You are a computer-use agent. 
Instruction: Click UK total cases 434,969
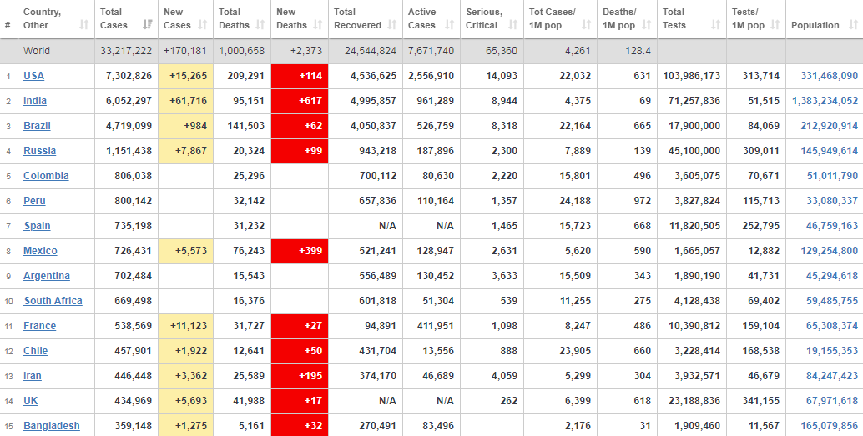click(132, 401)
